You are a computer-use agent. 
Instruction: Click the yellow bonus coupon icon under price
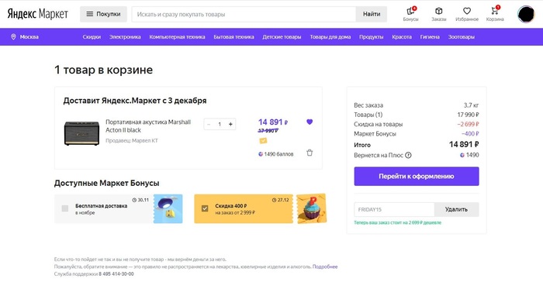[x=263, y=140]
